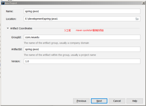The width and height of the screenshot is (146, 106).
Task: Click the IntelliJ icon in title bar
Action: click(3, 3)
